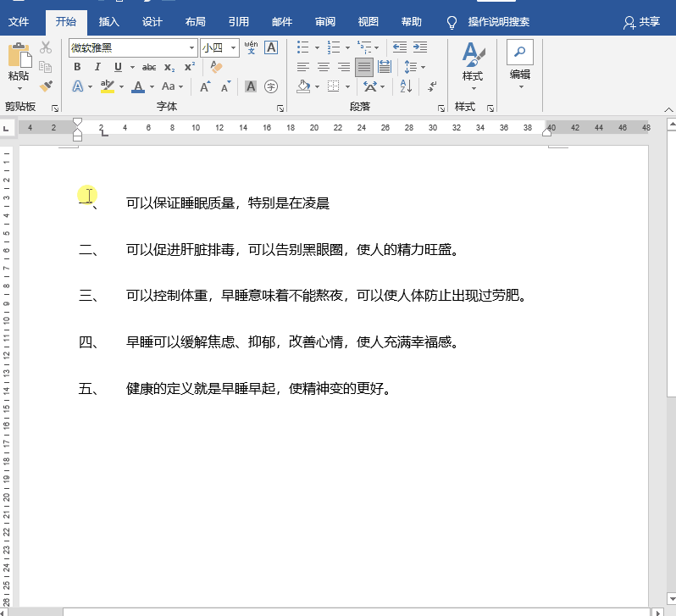Expand the line spacing dropdown arrow

click(x=423, y=67)
